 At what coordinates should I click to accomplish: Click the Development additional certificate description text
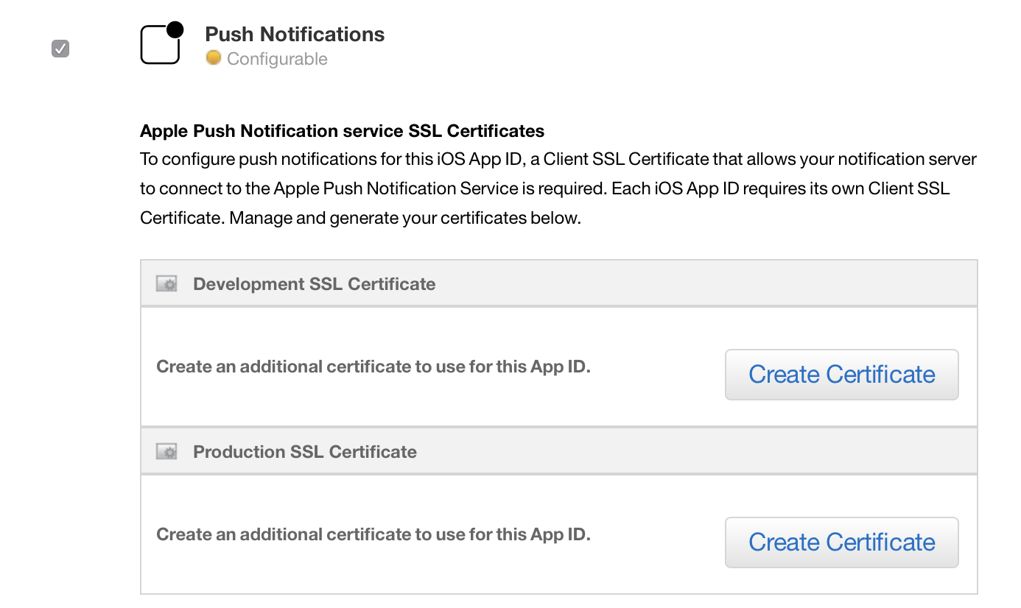coord(373,367)
